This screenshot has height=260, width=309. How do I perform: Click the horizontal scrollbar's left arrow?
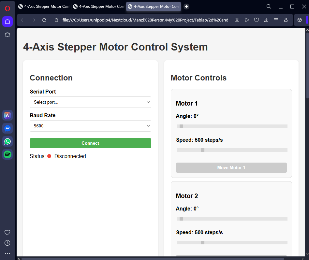point(19,259)
